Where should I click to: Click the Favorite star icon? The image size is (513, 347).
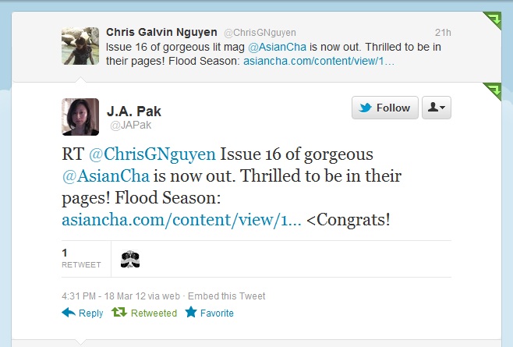click(191, 312)
